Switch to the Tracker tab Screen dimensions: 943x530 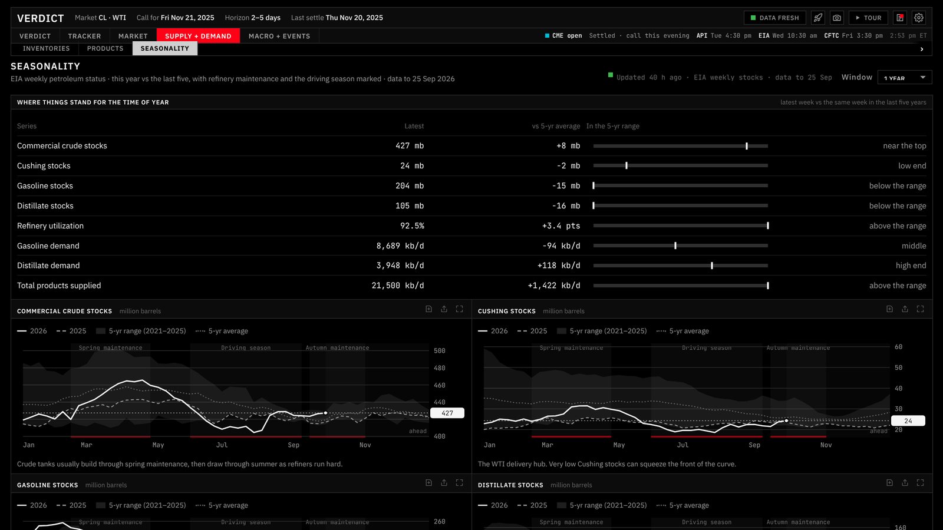[84, 36]
